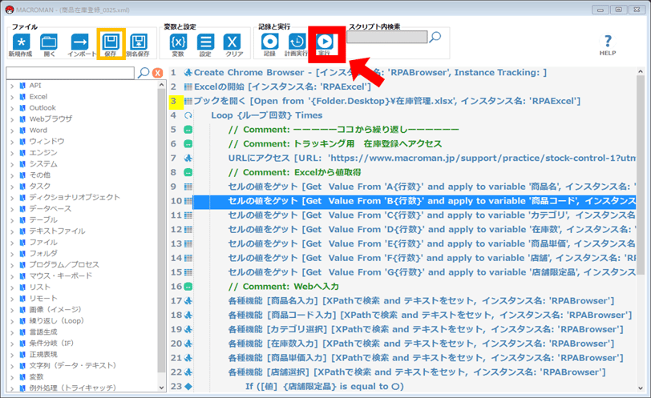The width and height of the screenshot is (651, 398).
Task: Select 繰り返し（Loop） tree item
Action: 57,320
